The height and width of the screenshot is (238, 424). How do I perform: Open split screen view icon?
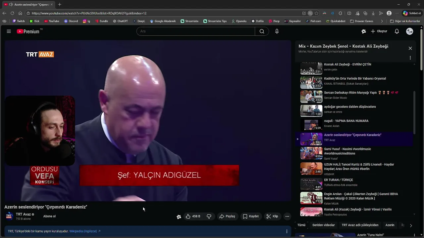(x=349, y=13)
